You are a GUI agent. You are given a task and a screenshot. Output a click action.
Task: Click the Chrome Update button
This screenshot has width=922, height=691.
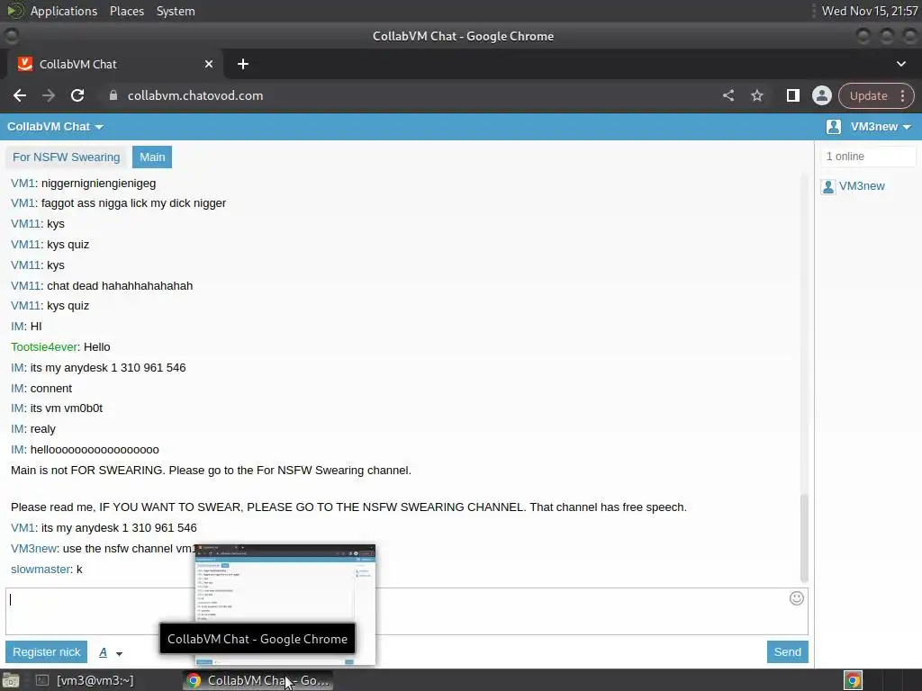tap(868, 95)
